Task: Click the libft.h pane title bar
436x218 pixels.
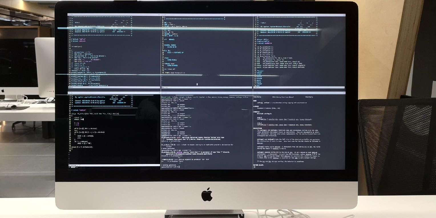Action: pyautogui.click(x=299, y=14)
